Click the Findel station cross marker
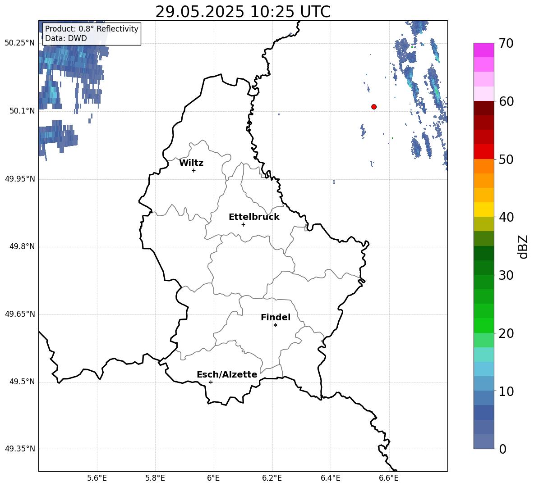 [275, 325]
